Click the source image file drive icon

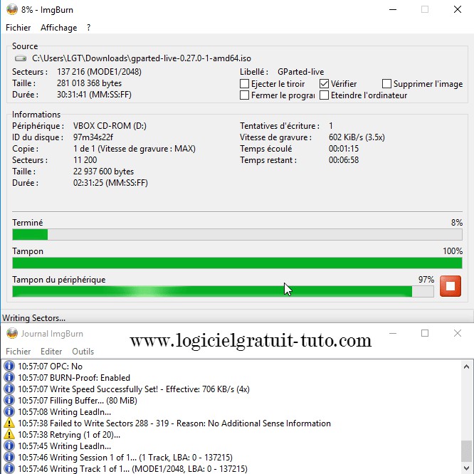(x=21, y=58)
